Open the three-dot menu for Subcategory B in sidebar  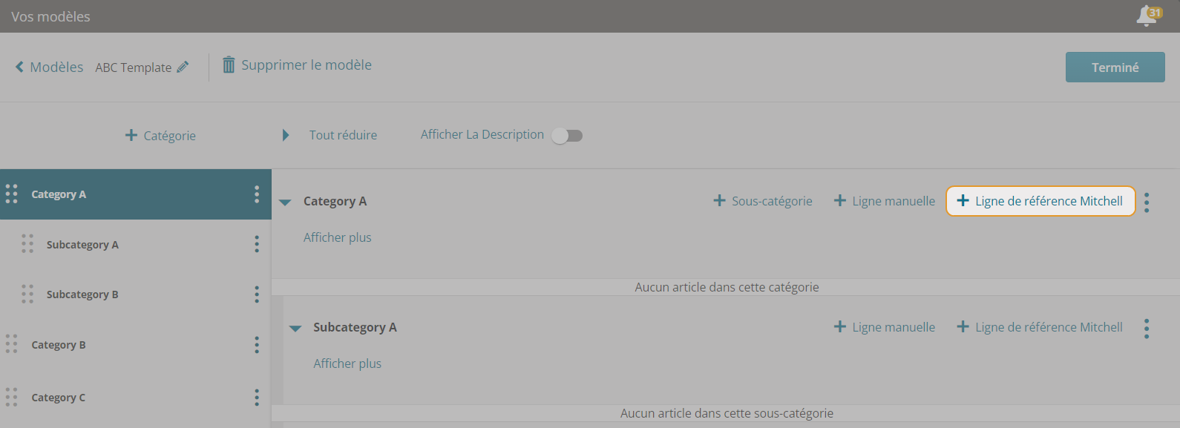point(257,294)
